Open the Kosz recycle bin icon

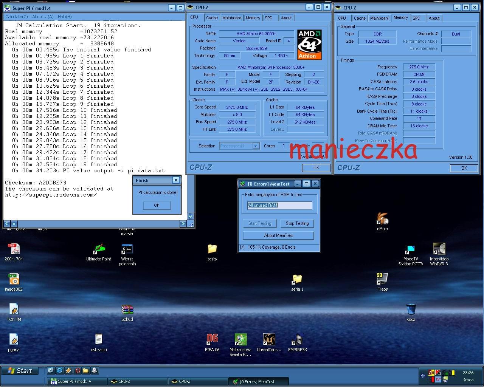click(411, 312)
